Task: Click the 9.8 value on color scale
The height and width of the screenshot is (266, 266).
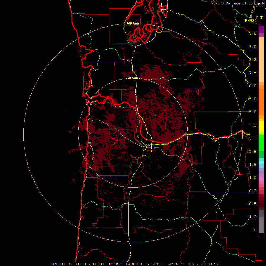Action: [x=253, y=33]
